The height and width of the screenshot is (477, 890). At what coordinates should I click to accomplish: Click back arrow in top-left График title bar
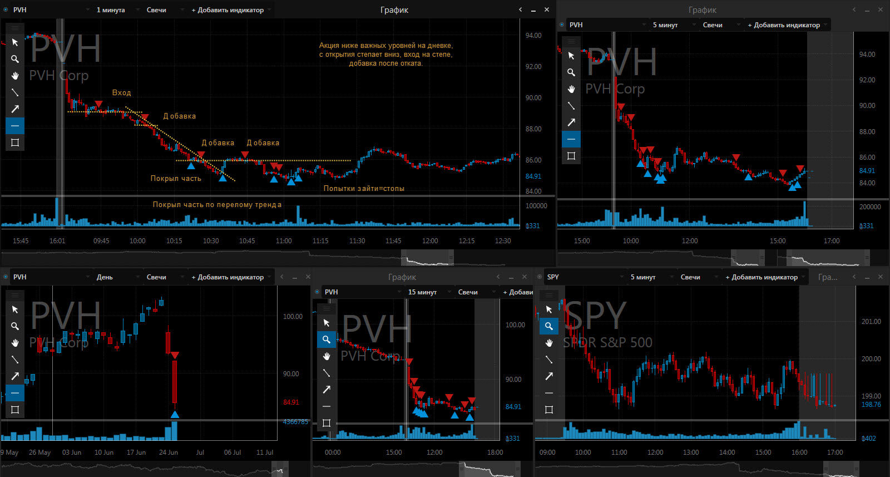point(520,9)
